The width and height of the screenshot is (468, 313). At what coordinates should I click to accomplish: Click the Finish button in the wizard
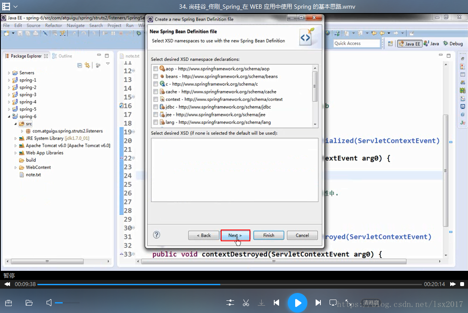(269, 235)
